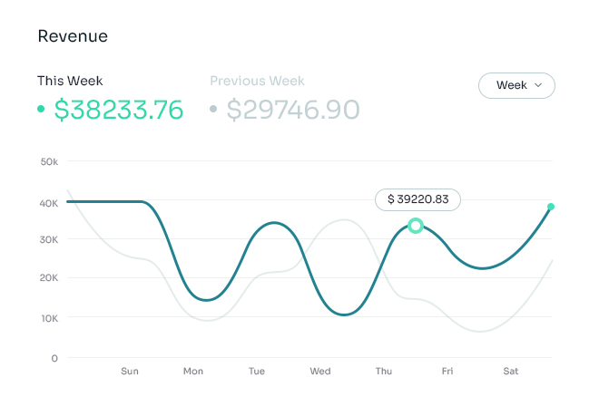Click the Fri label on x-axis
This screenshot has width=599, height=416.
click(447, 371)
